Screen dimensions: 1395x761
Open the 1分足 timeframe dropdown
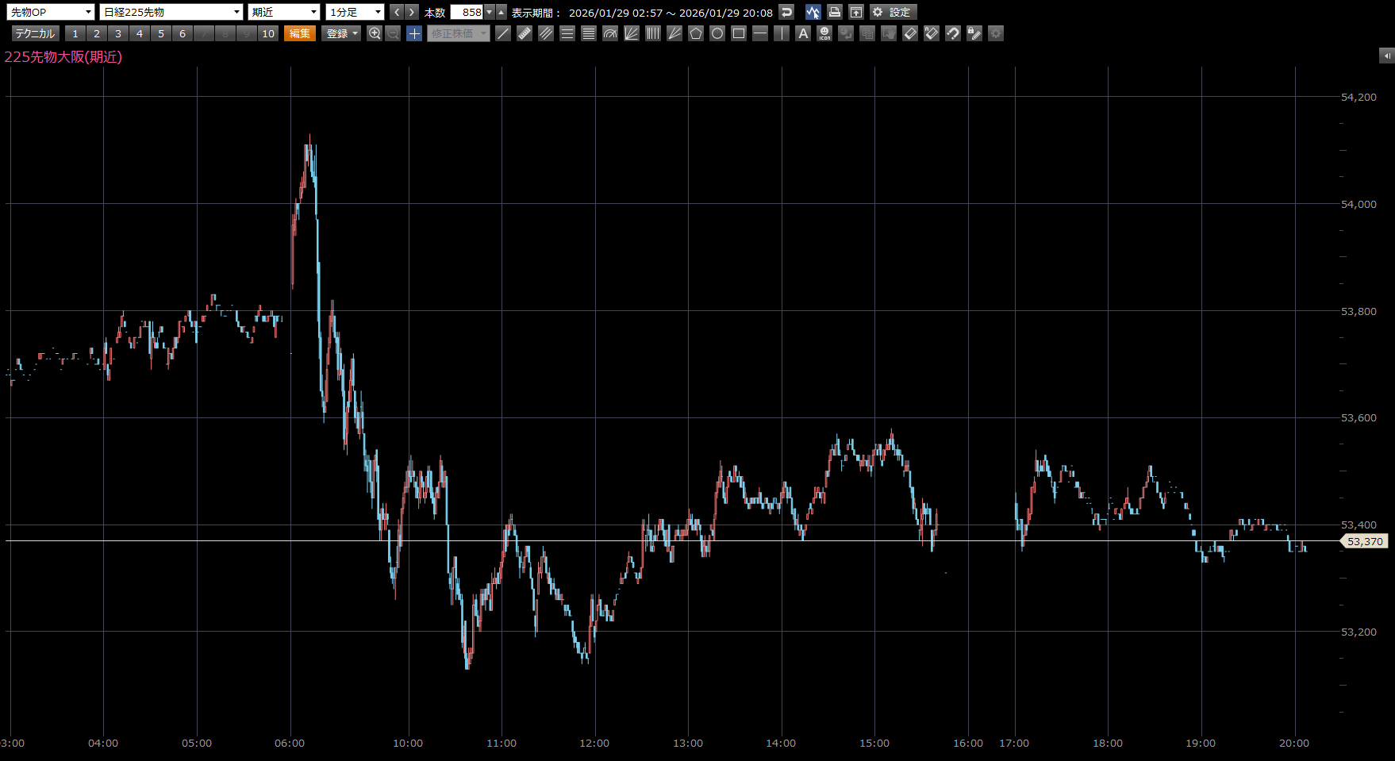point(355,12)
